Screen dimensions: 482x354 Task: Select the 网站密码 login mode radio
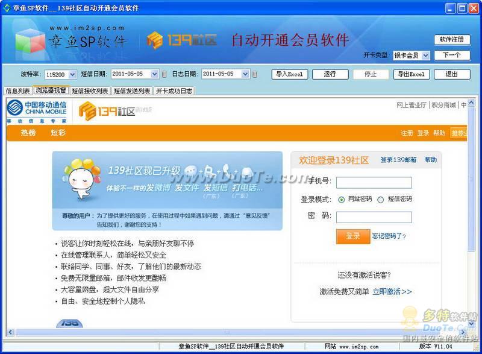pyautogui.click(x=341, y=200)
